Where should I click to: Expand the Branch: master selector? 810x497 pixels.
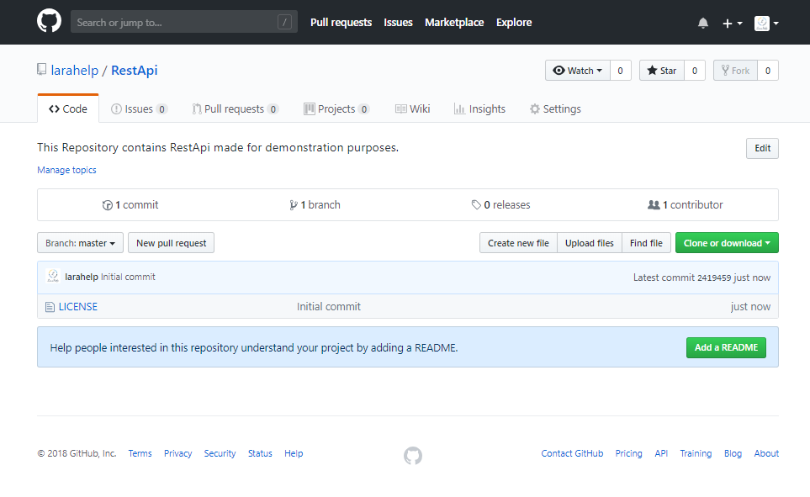click(80, 243)
